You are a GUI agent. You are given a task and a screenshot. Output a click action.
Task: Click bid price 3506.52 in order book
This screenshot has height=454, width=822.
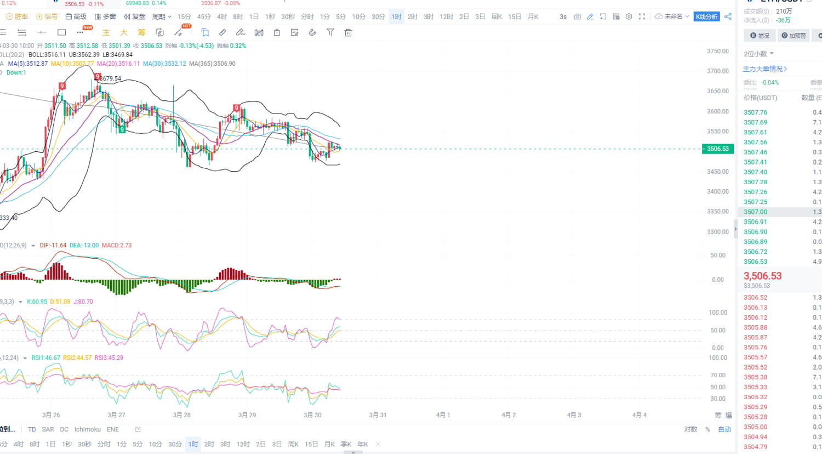[x=755, y=298]
